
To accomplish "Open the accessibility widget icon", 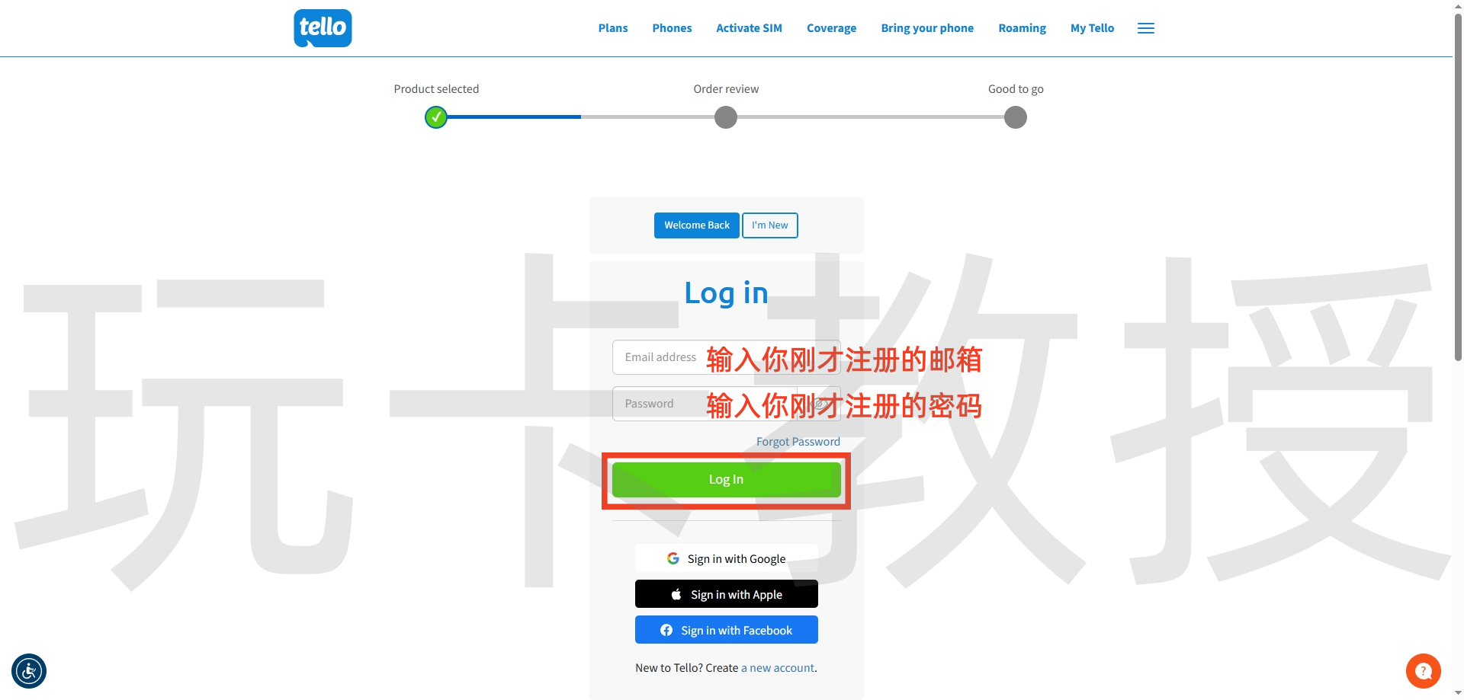I will 29,671.
